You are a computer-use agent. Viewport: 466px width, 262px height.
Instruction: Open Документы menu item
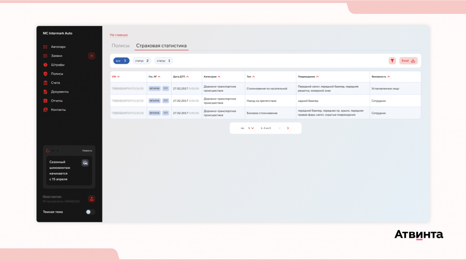point(60,92)
